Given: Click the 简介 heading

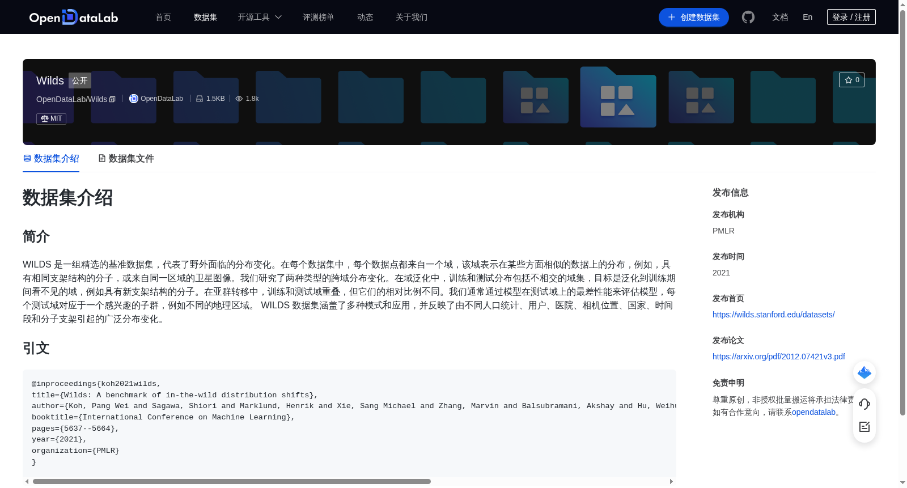Looking at the screenshot, I should [x=36, y=236].
